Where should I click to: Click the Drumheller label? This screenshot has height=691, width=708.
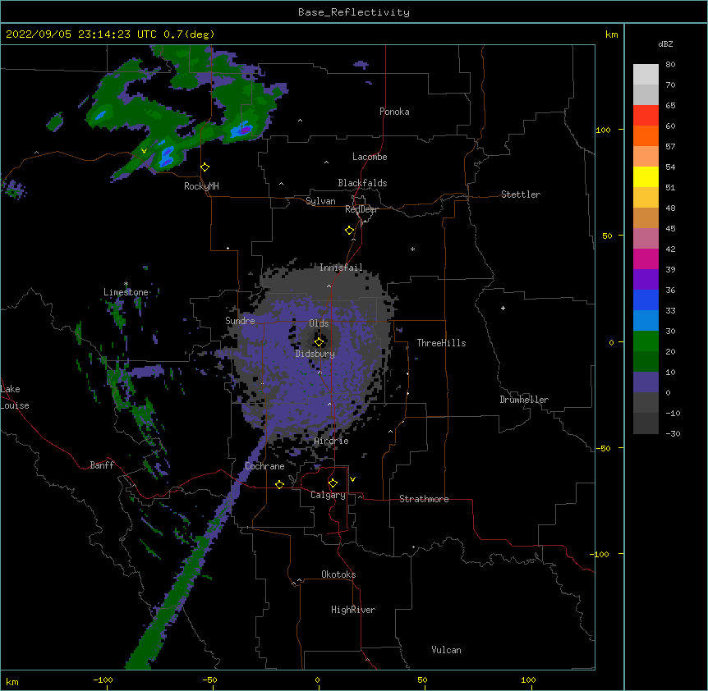point(524,400)
